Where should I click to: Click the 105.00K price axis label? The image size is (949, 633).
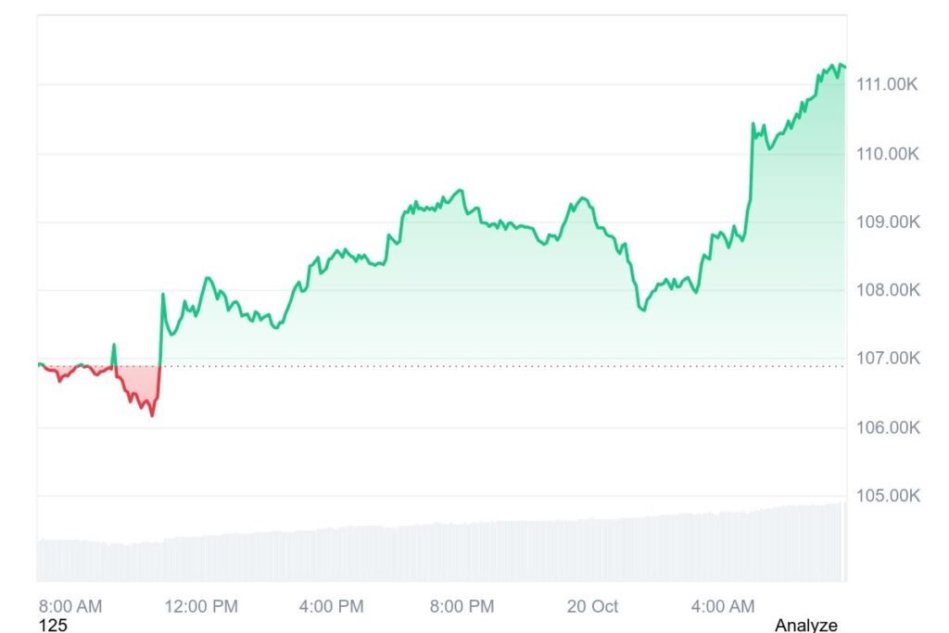tap(887, 496)
